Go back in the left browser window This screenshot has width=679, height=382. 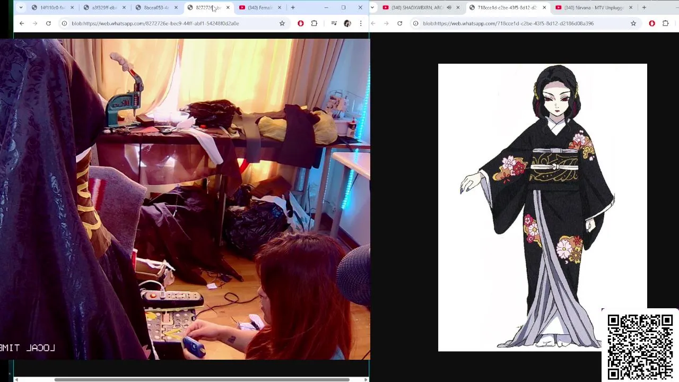[22, 23]
